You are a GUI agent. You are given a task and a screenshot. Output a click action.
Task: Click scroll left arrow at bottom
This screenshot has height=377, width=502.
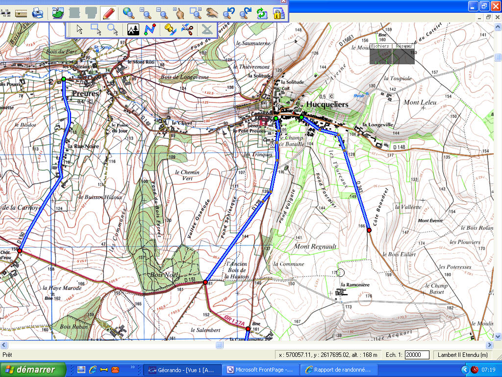(4, 345)
